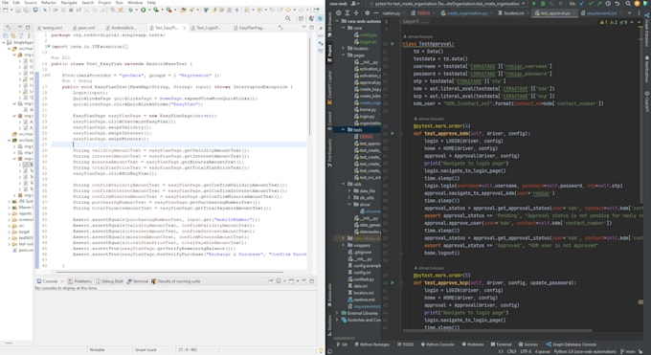Click the PyCharm tool windows quick-access corner icon
Image resolution: width=651 pixels, height=355 pixels.
point(330,351)
